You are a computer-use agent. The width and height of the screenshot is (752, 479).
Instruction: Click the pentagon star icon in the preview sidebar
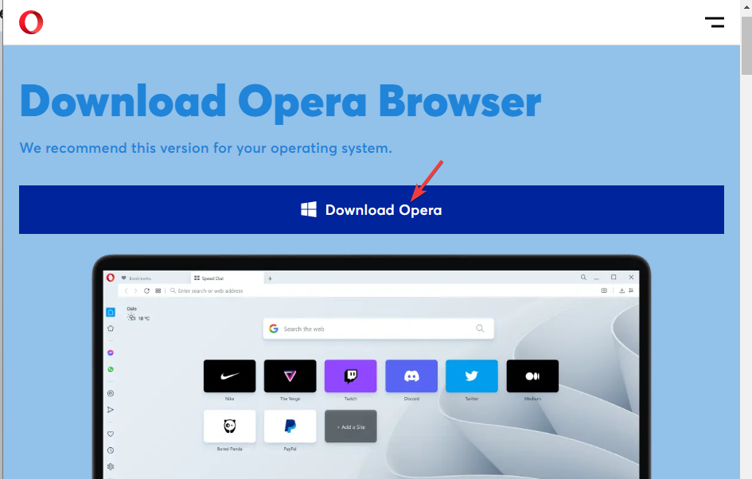pyautogui.click(x=111, y=329)
